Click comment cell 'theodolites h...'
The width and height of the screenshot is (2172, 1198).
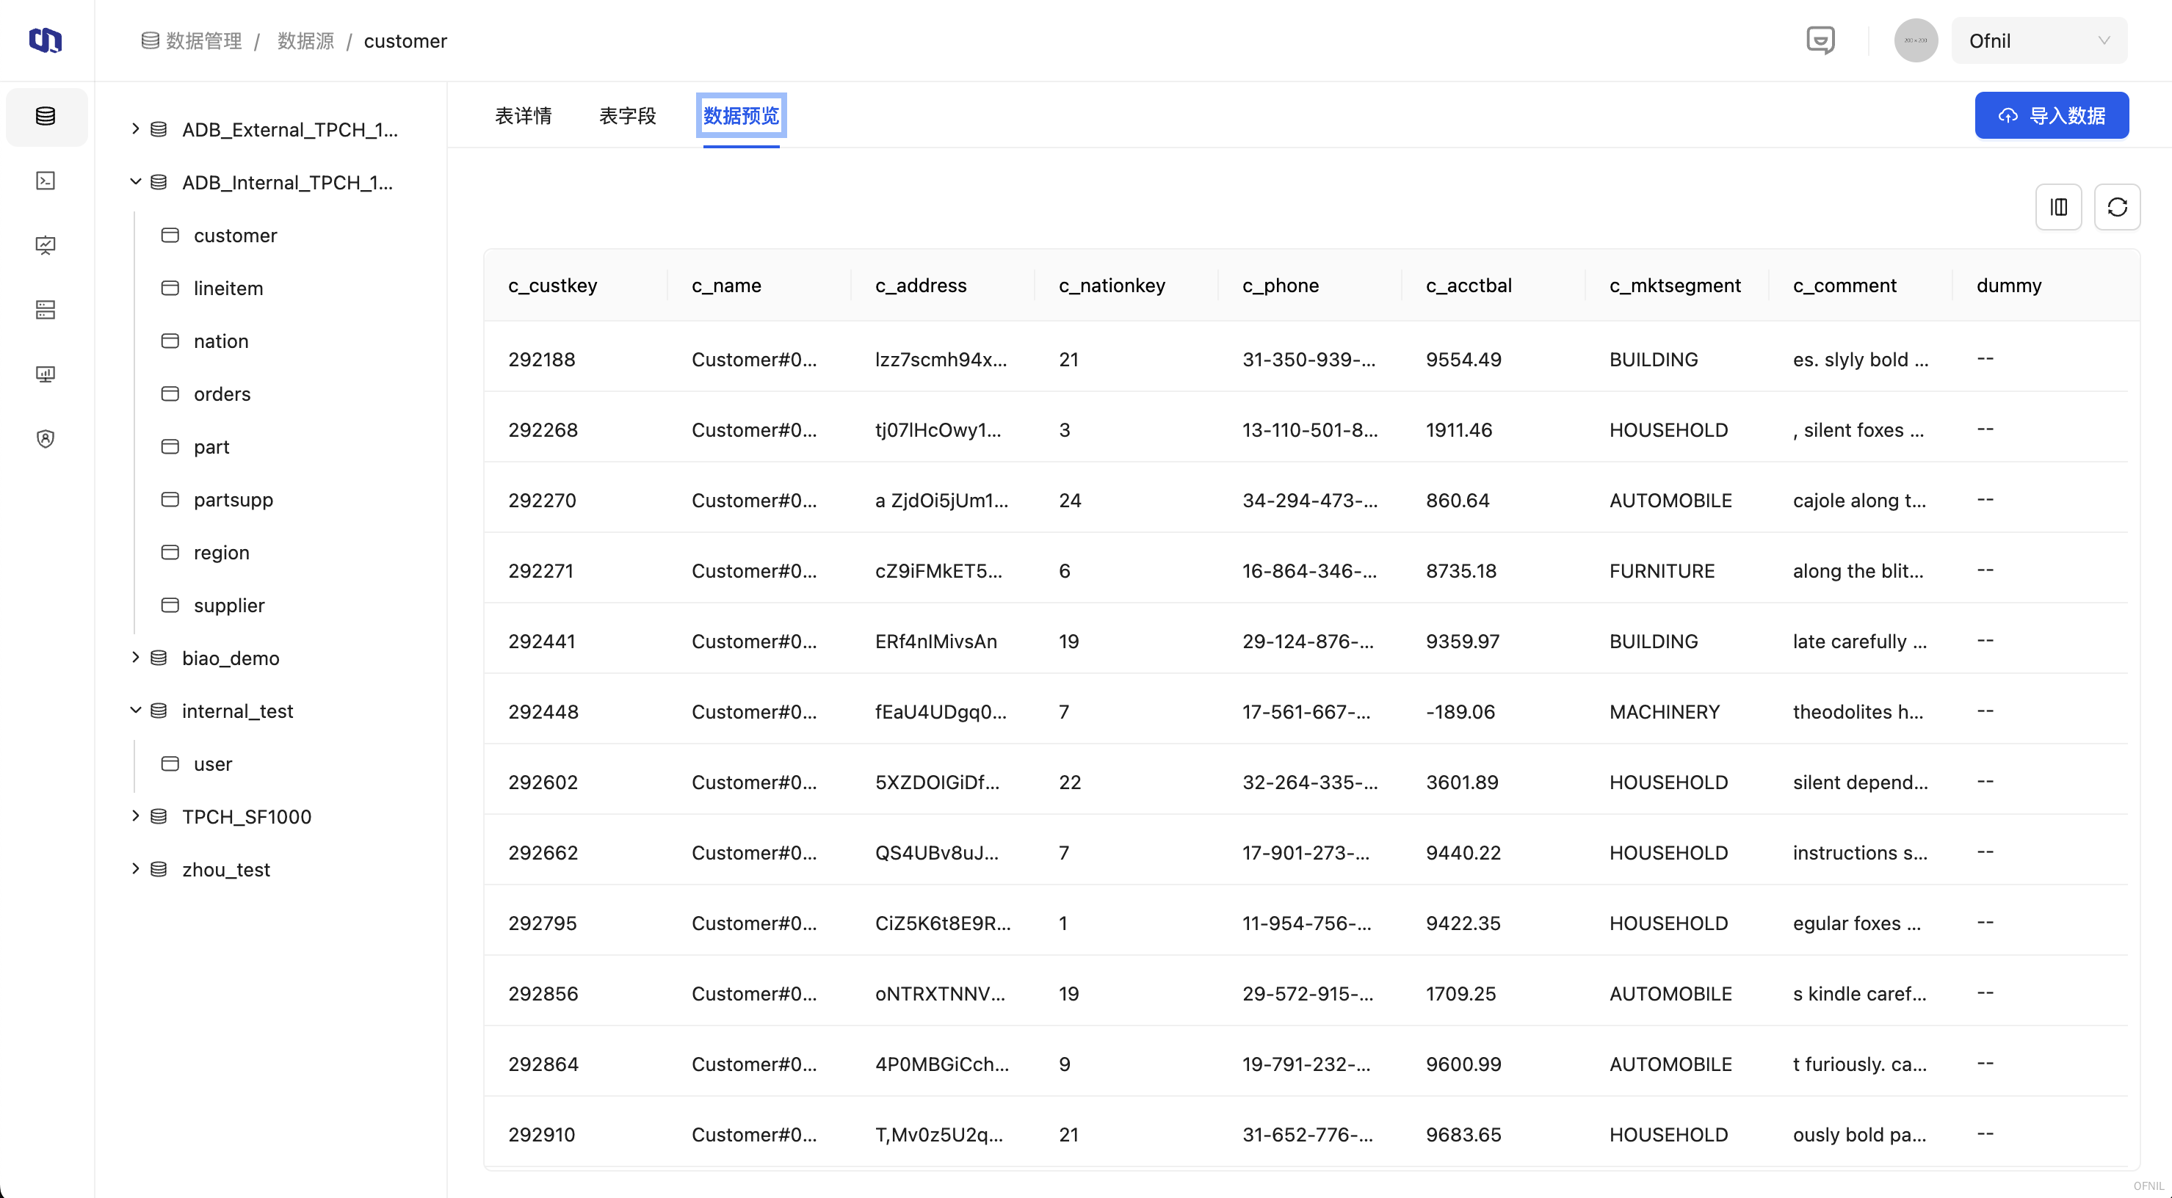point(1858,711)
